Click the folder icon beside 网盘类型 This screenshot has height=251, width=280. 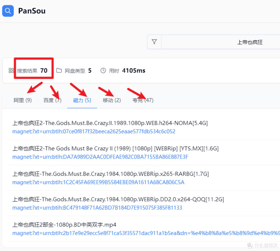click(x=59, y=70)
